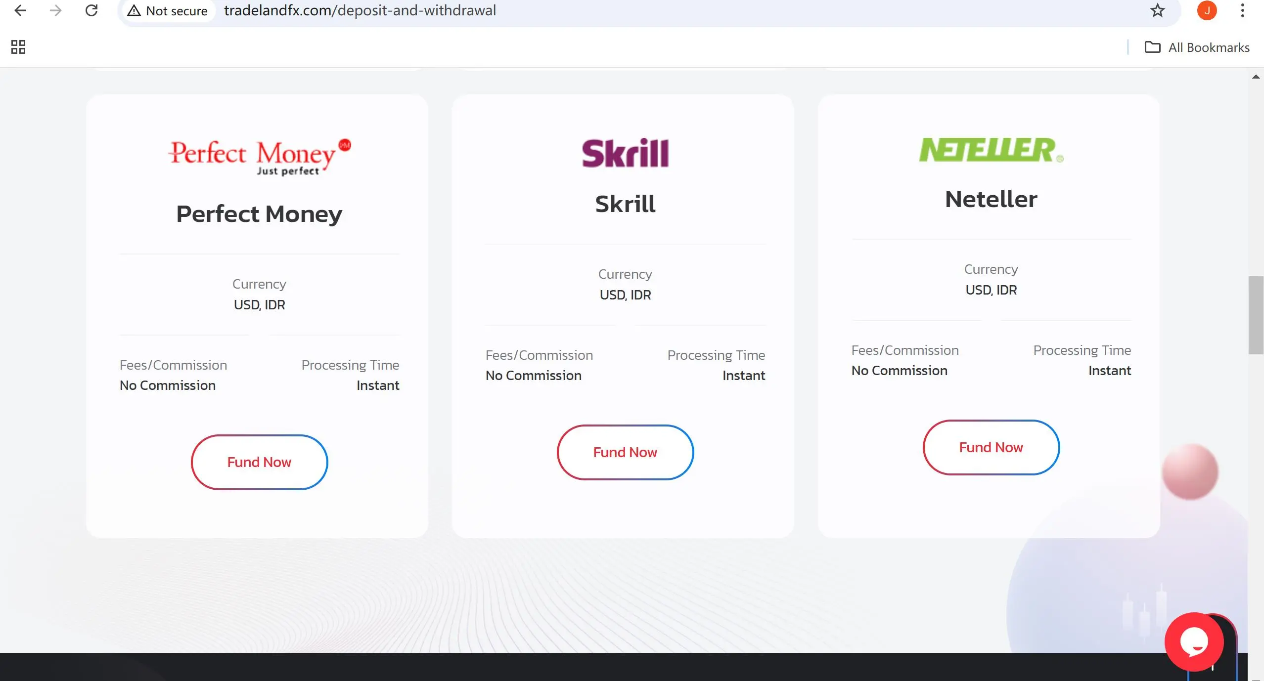Select Fees/Commission label in Neteller card
1264x681 pixels.
[905, 350]
